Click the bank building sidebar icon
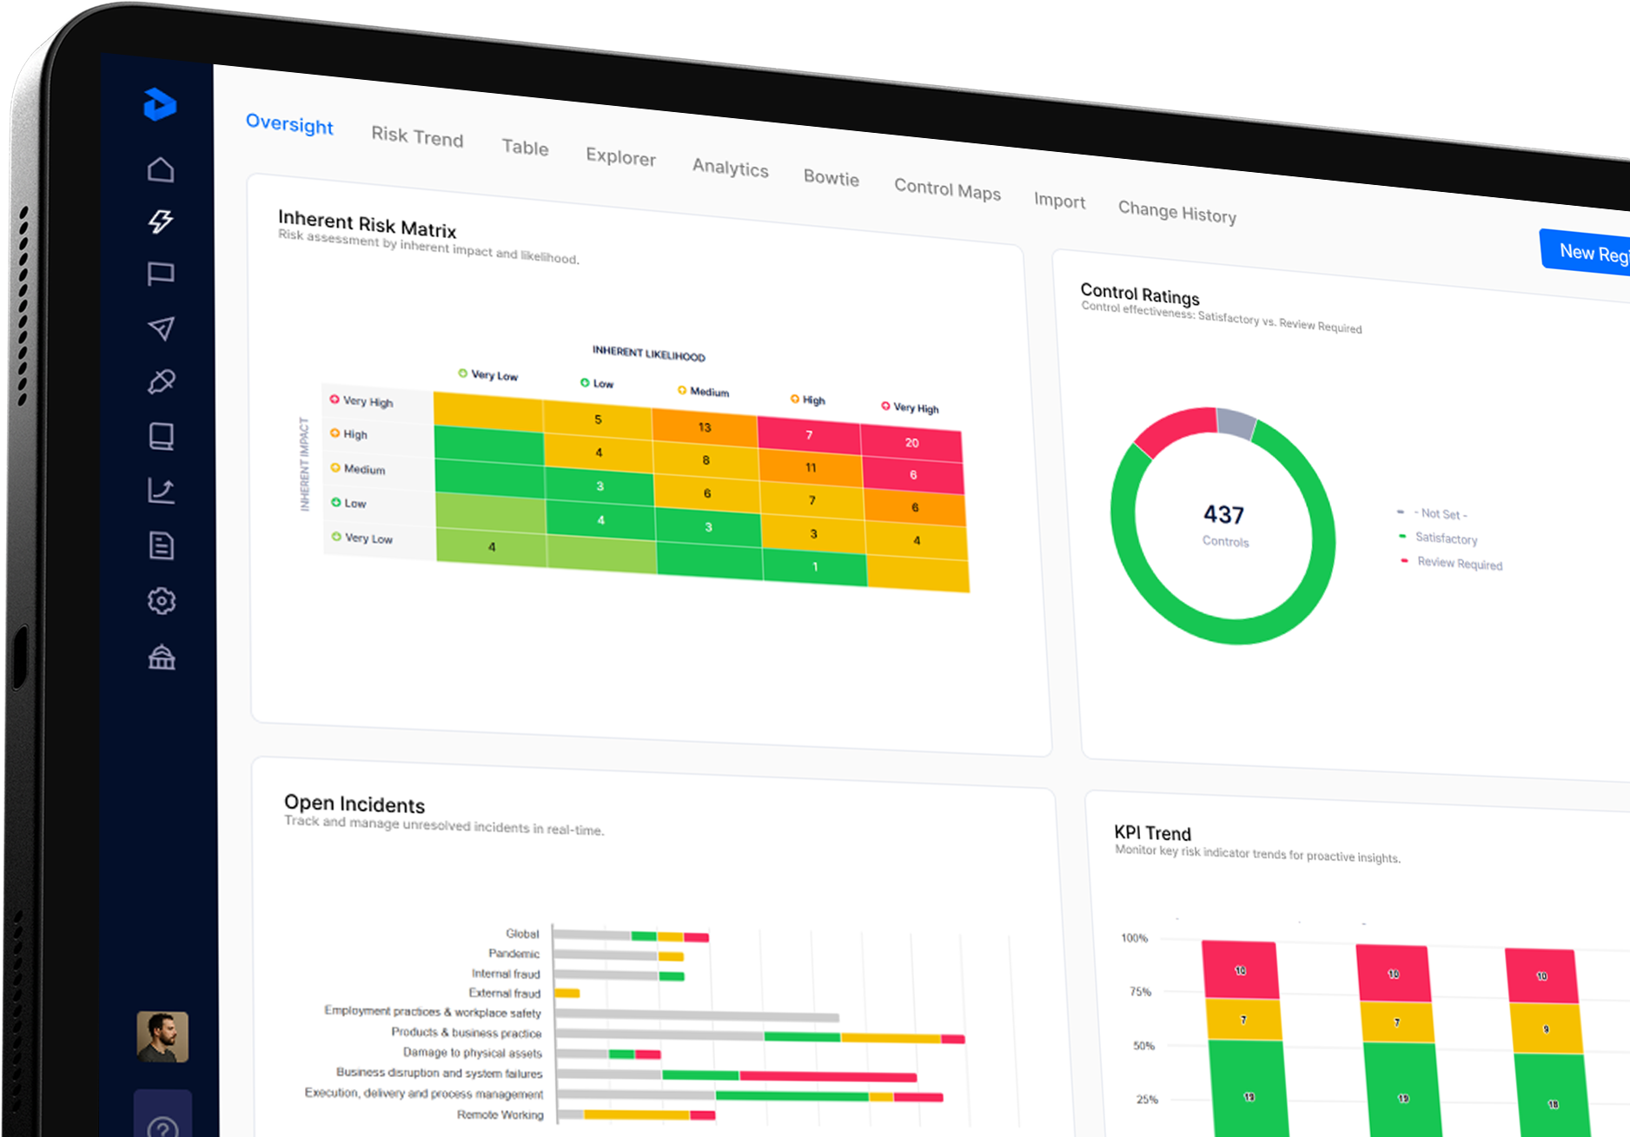Screen dimensions: 1630x1137 (x=162, y=657)
